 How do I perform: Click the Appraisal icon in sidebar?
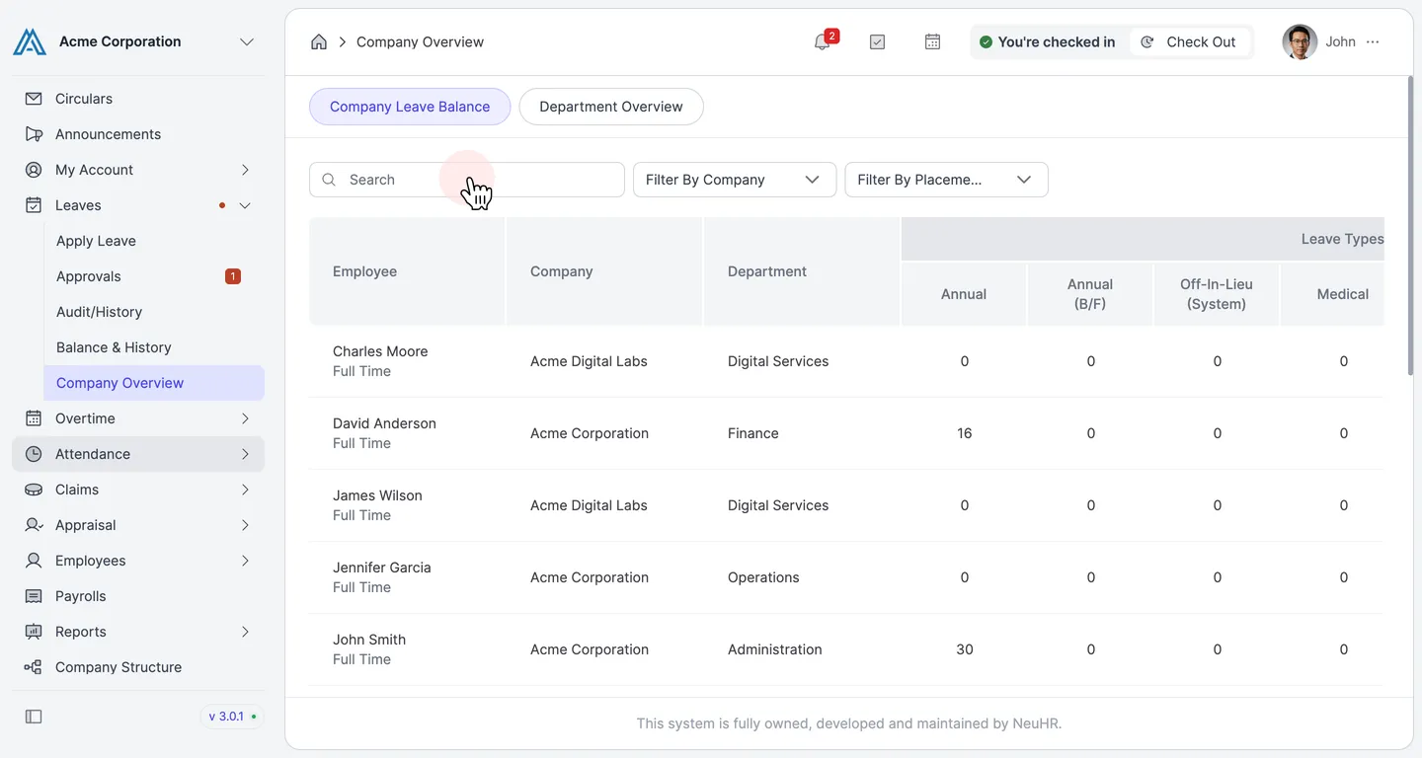tap(34, 525)
